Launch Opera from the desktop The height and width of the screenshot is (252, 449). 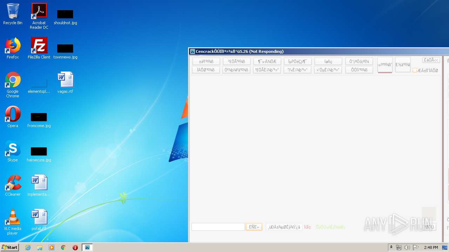[13, 117]
